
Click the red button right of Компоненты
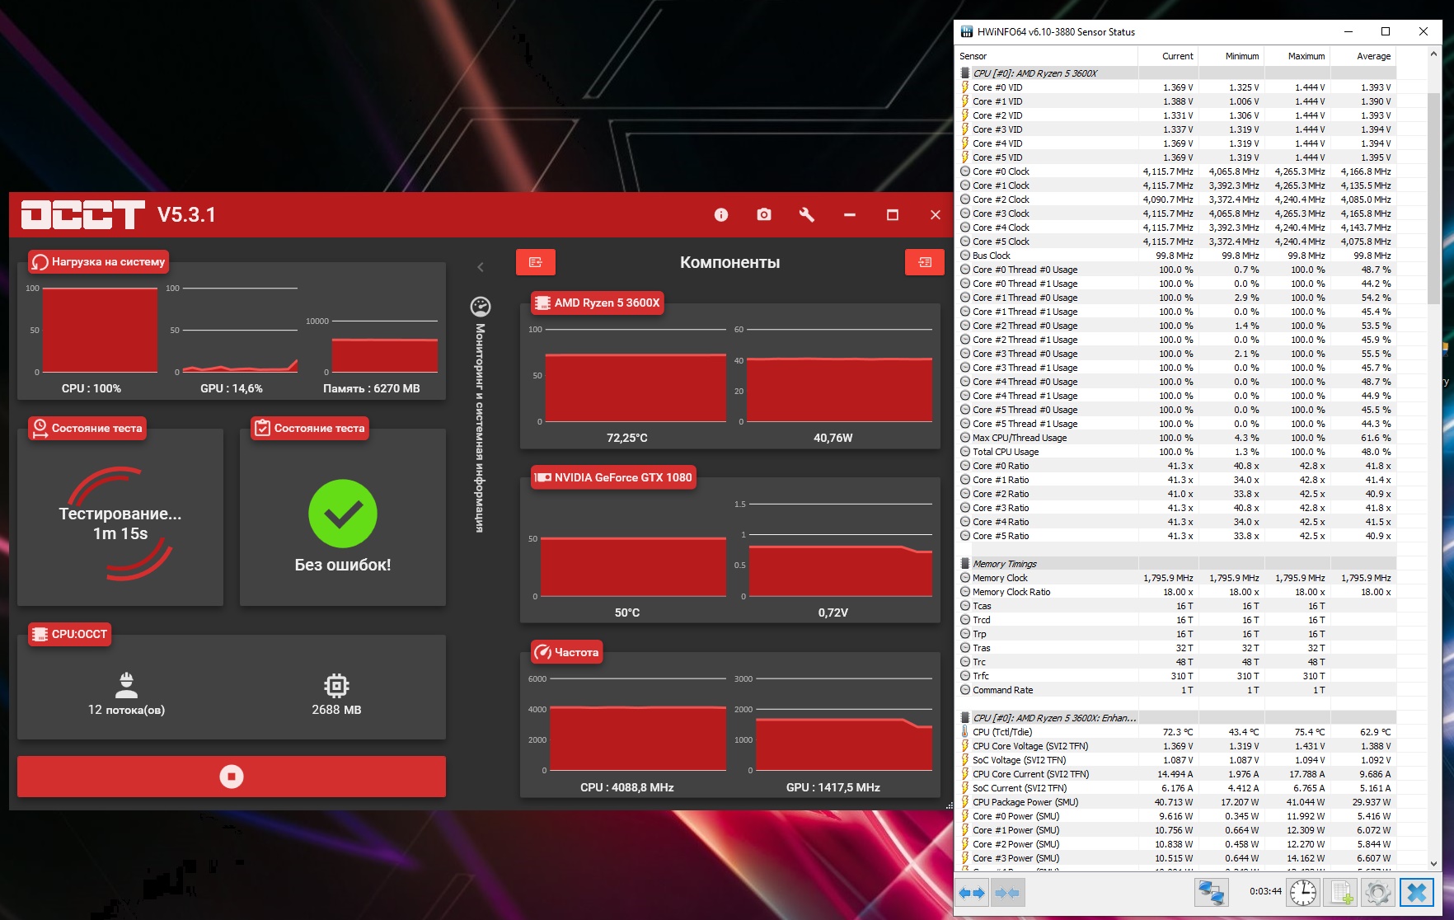pos(925,262)
